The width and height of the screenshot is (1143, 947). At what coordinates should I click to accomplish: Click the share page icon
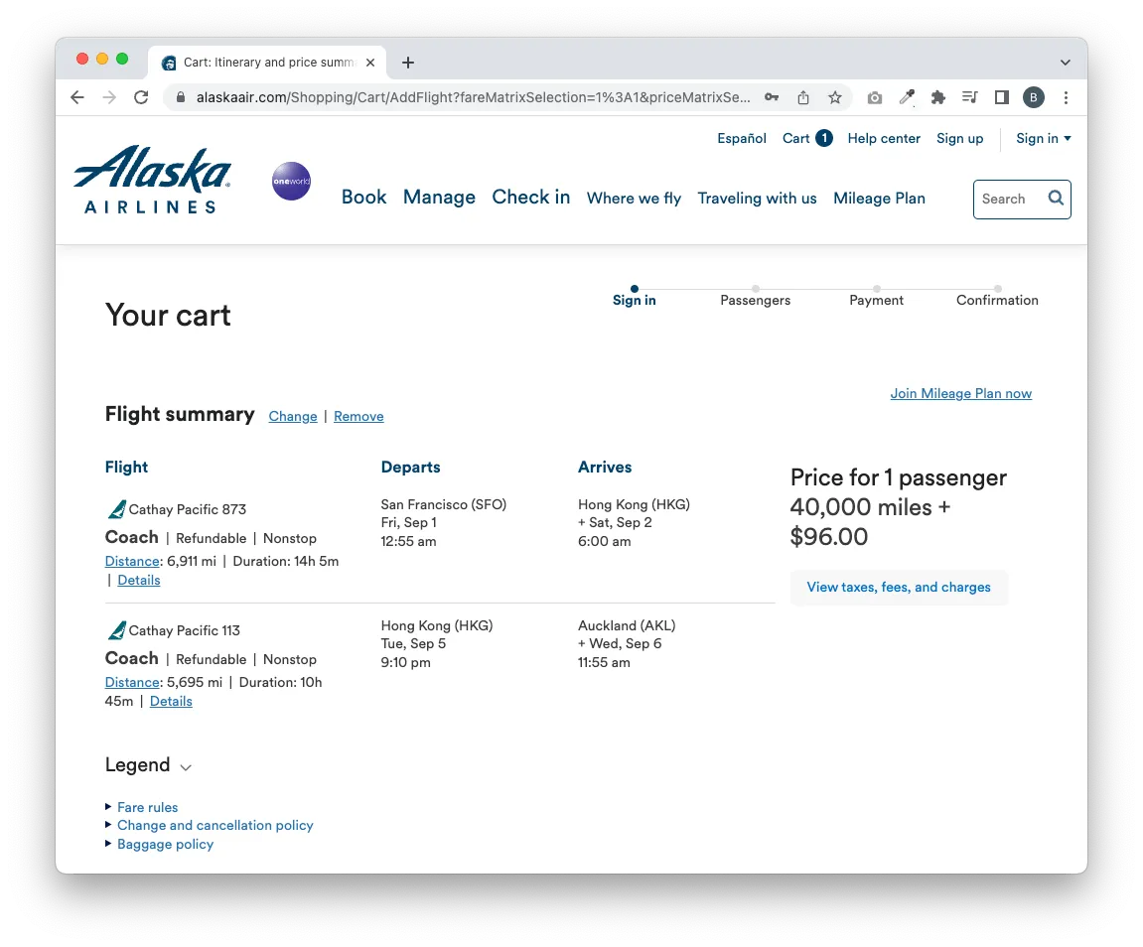(x=803, y=97)
